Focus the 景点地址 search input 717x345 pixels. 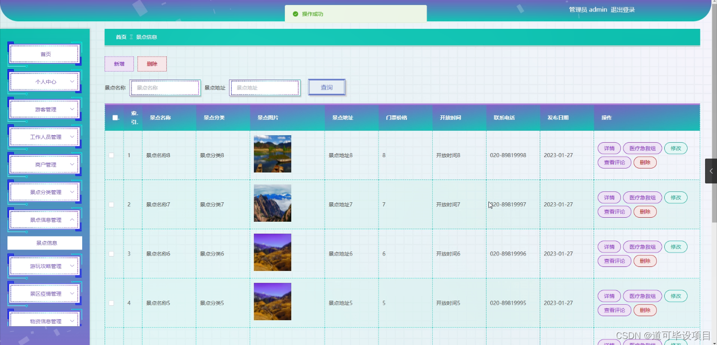[265, 88]
